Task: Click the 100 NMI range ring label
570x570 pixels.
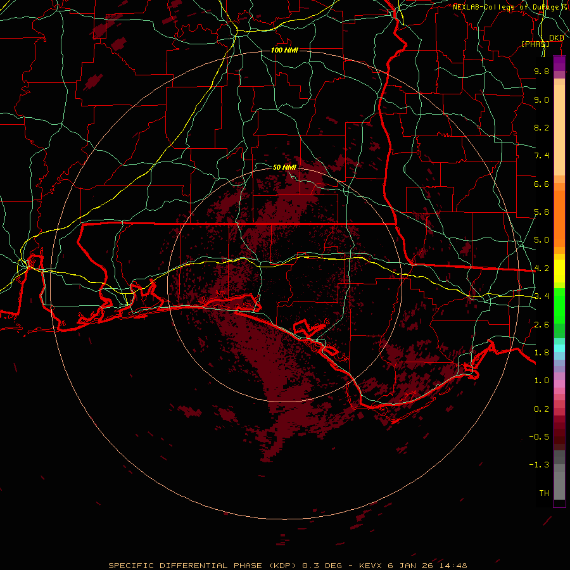Action: (x=284, y=50)
